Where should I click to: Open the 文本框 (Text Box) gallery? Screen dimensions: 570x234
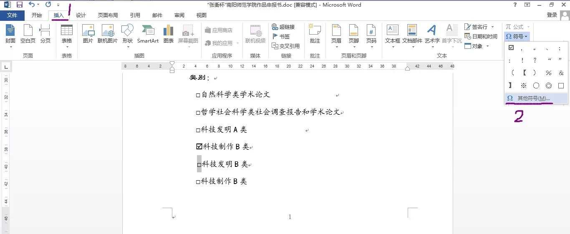(x=392, y=36)
